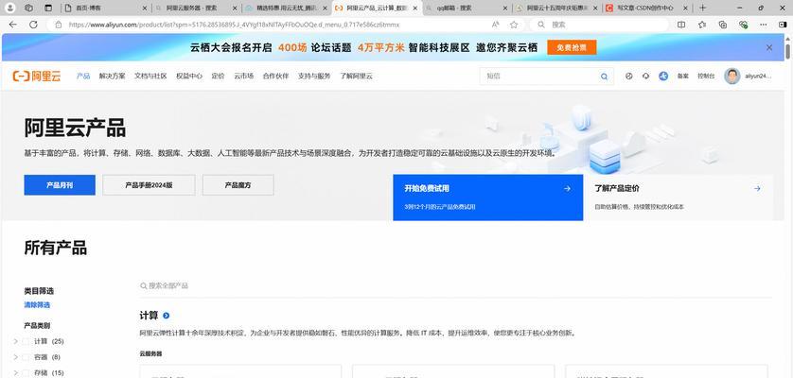Screen dimensions: 793x378
Task: Click the 产品魔方 button
Action: pyautogui.click(x=238, y=185)
